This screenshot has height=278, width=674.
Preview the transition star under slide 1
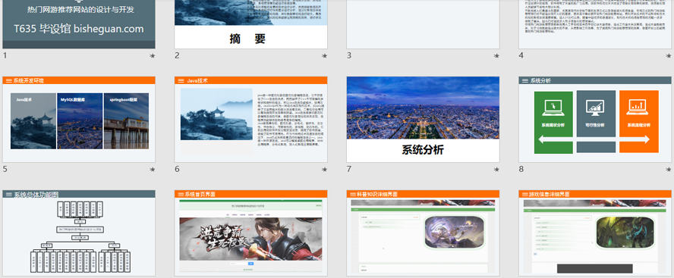click(x=152, y=56)
